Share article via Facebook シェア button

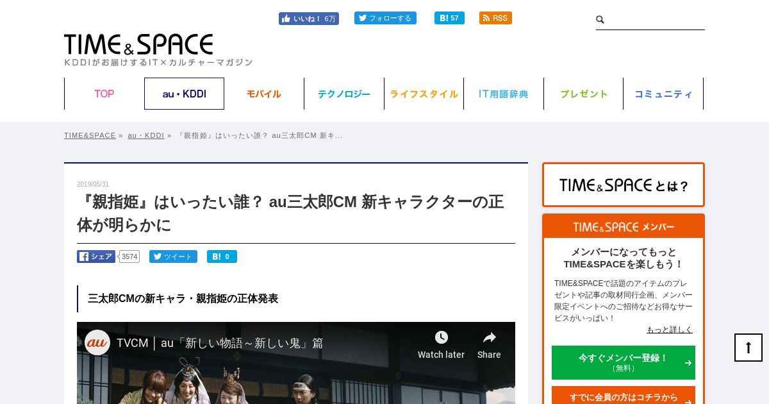pyautogui.click(x=96, y=257)
